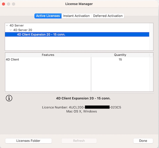This screenshot has height=148, width=159.
Task: Click the Mac OS X, Windows platform text
Action: coord(81,111)
